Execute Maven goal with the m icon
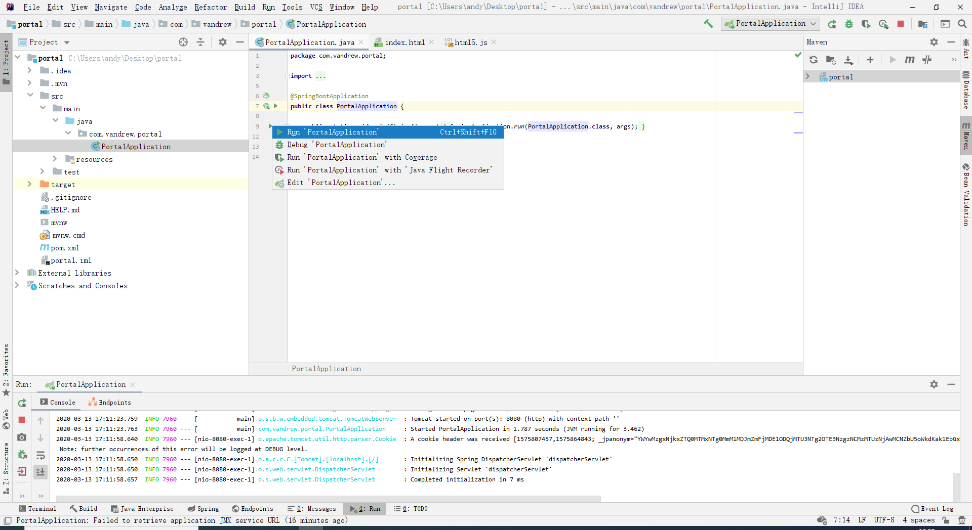Viewport: 972px width, 530px height. 910,60
